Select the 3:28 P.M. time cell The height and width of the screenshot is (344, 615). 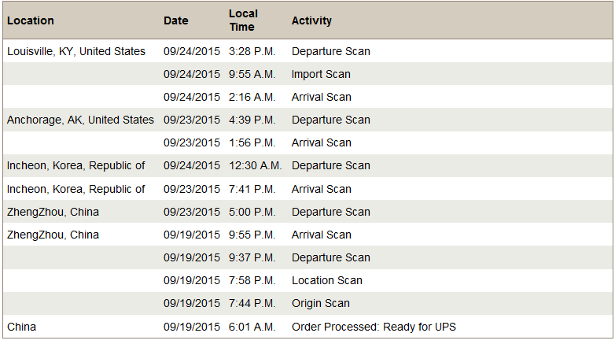252,51
